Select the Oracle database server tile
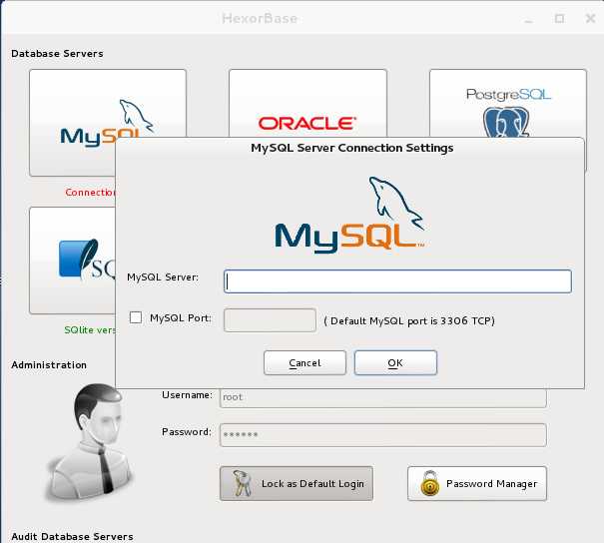 (307, 103)
